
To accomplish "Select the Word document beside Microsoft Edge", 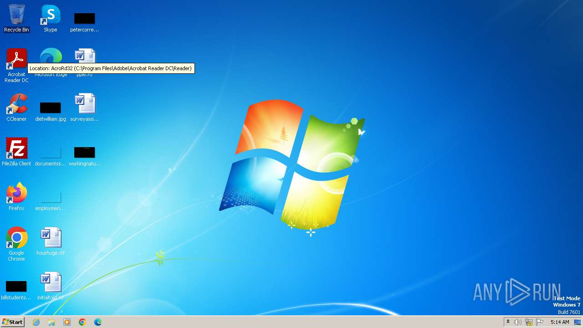I will coord(85,56).
